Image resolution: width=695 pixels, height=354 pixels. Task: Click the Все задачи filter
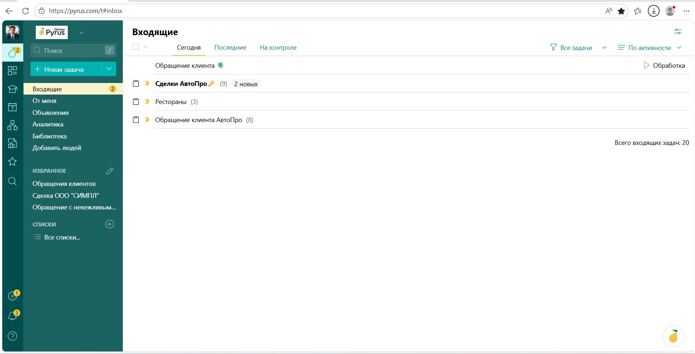(x=571, y=47)
